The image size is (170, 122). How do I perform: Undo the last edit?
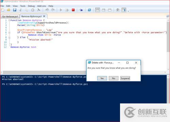point(47,10)
